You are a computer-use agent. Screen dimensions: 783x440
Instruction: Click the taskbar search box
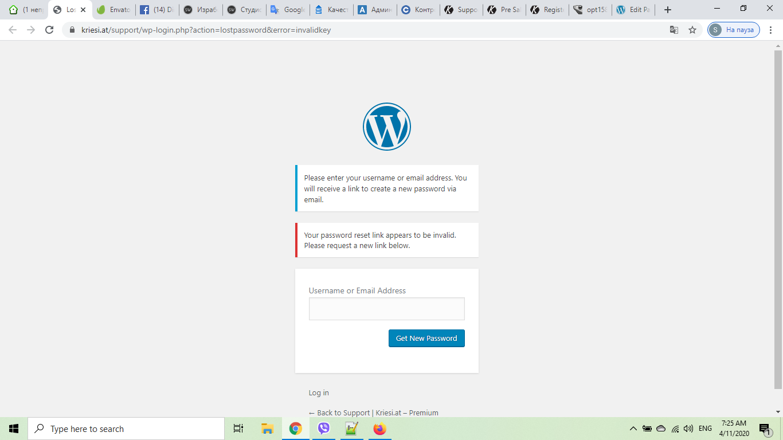[x=126, y=429]
